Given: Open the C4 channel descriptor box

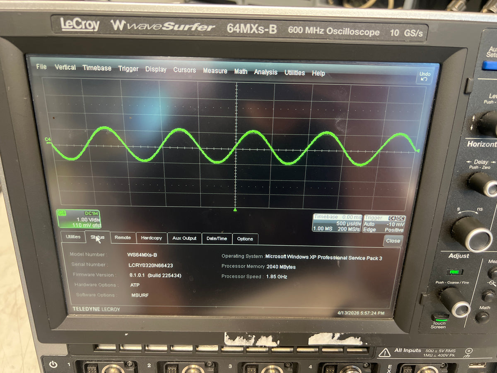Looking at the screenshot, I should [x=79, y=219].
